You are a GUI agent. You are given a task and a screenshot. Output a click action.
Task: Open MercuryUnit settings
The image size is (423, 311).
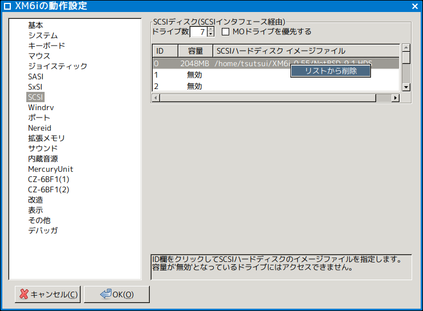point(50,169)
